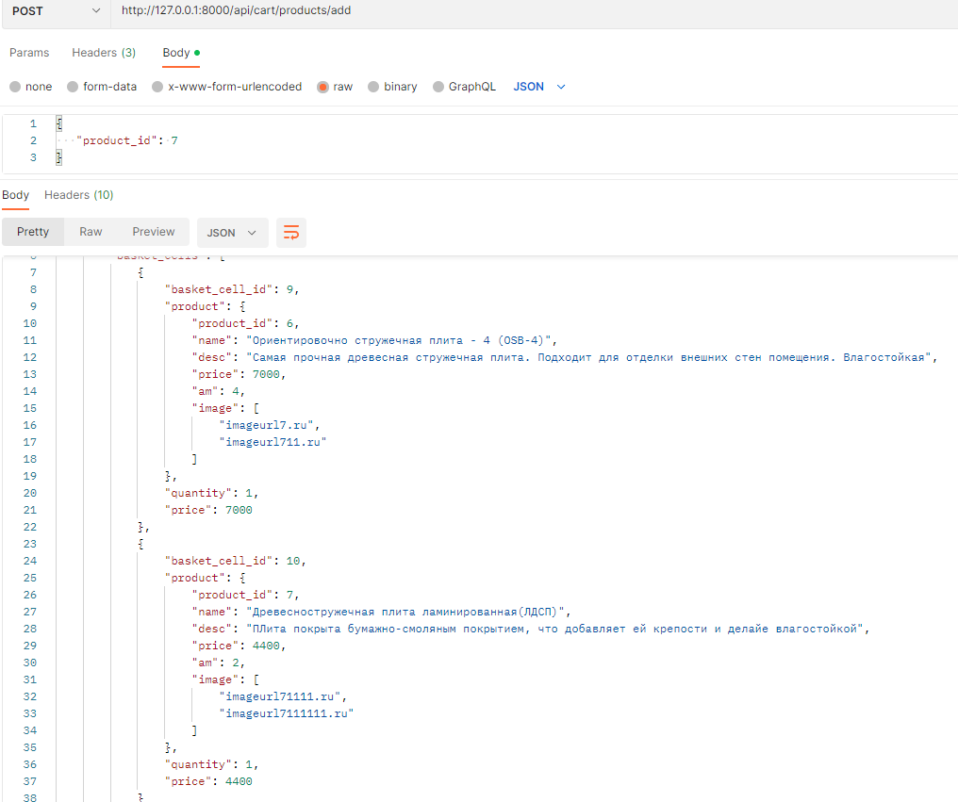Choose GraphQL body type
958x802 pixels.
(438, 87)
